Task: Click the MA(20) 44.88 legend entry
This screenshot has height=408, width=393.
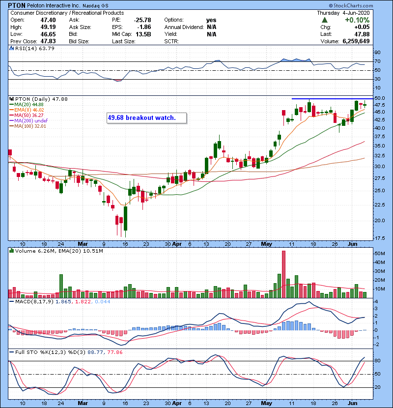Action: pyautogui.click(x=27, y=105)
